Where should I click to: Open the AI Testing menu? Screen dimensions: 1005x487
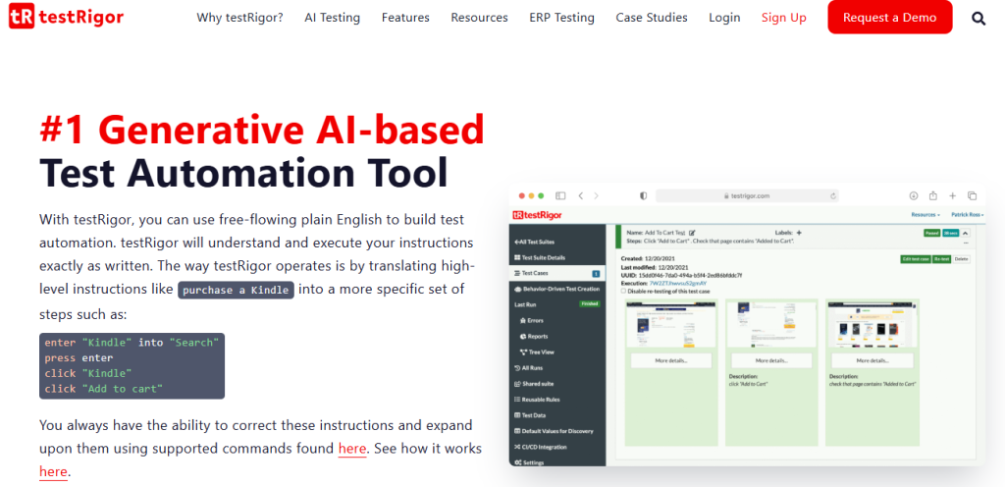332,18
